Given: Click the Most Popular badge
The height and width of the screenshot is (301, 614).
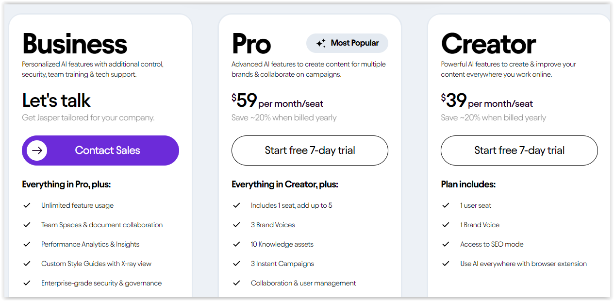Looking at the screenshot, I should (347, 43).
